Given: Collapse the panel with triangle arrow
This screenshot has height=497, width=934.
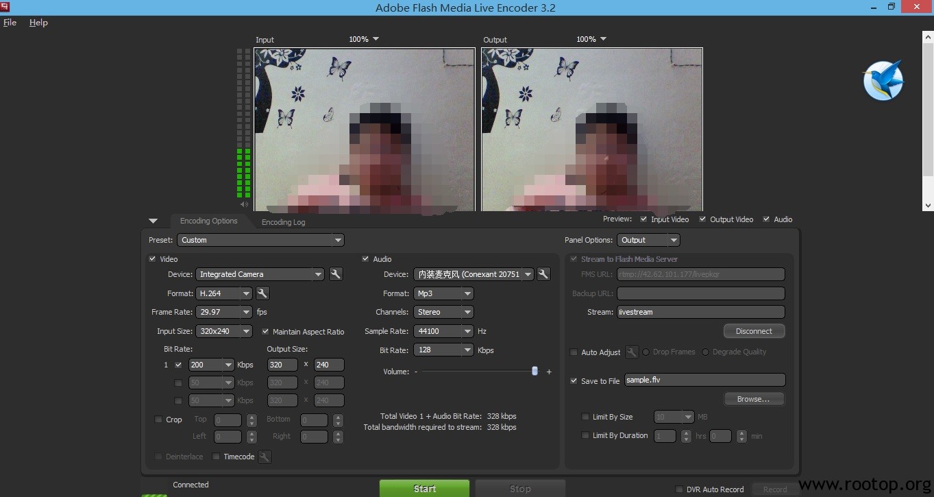Looking at the screenshot, I should (x=153, y=221).
